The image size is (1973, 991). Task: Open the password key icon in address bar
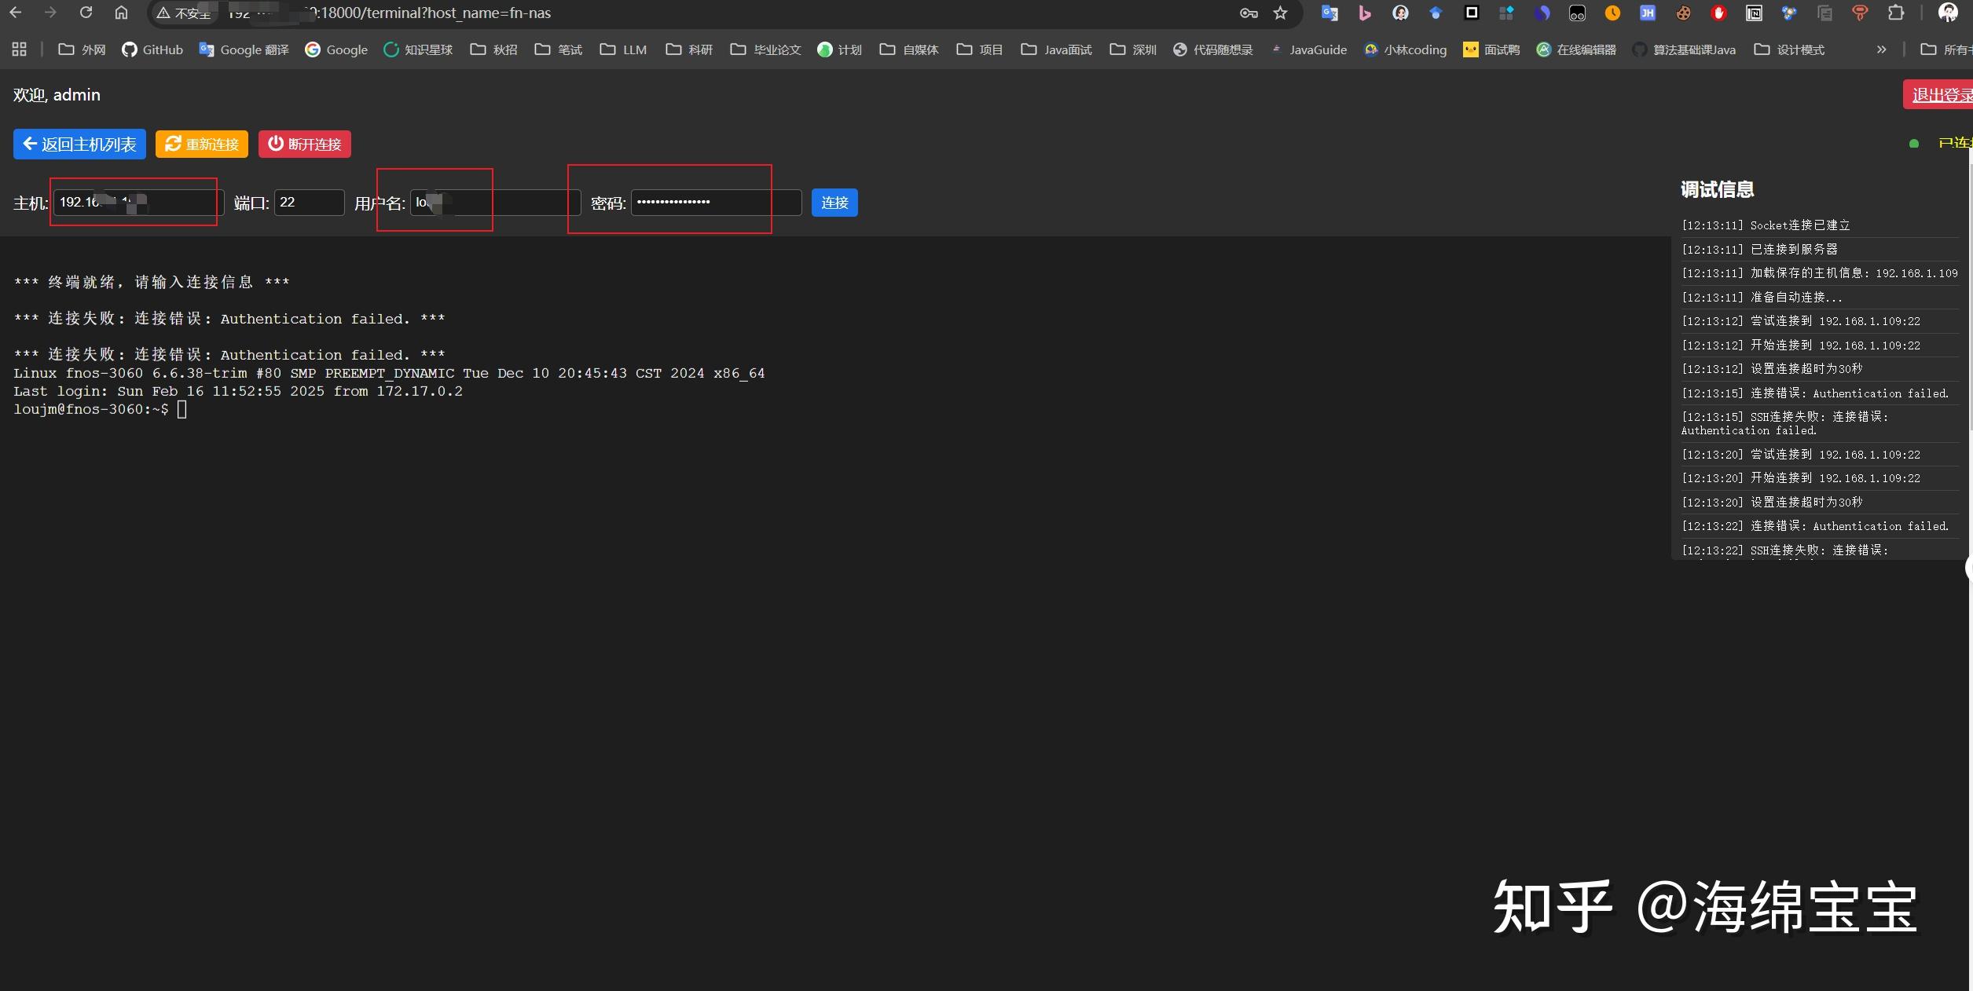point(1249,13)
